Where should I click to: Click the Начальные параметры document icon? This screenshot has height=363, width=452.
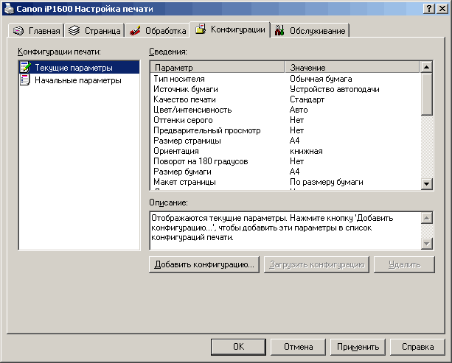tap(25, 80)
